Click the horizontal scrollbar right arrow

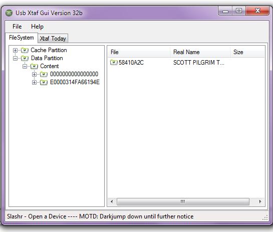(260, 202)
